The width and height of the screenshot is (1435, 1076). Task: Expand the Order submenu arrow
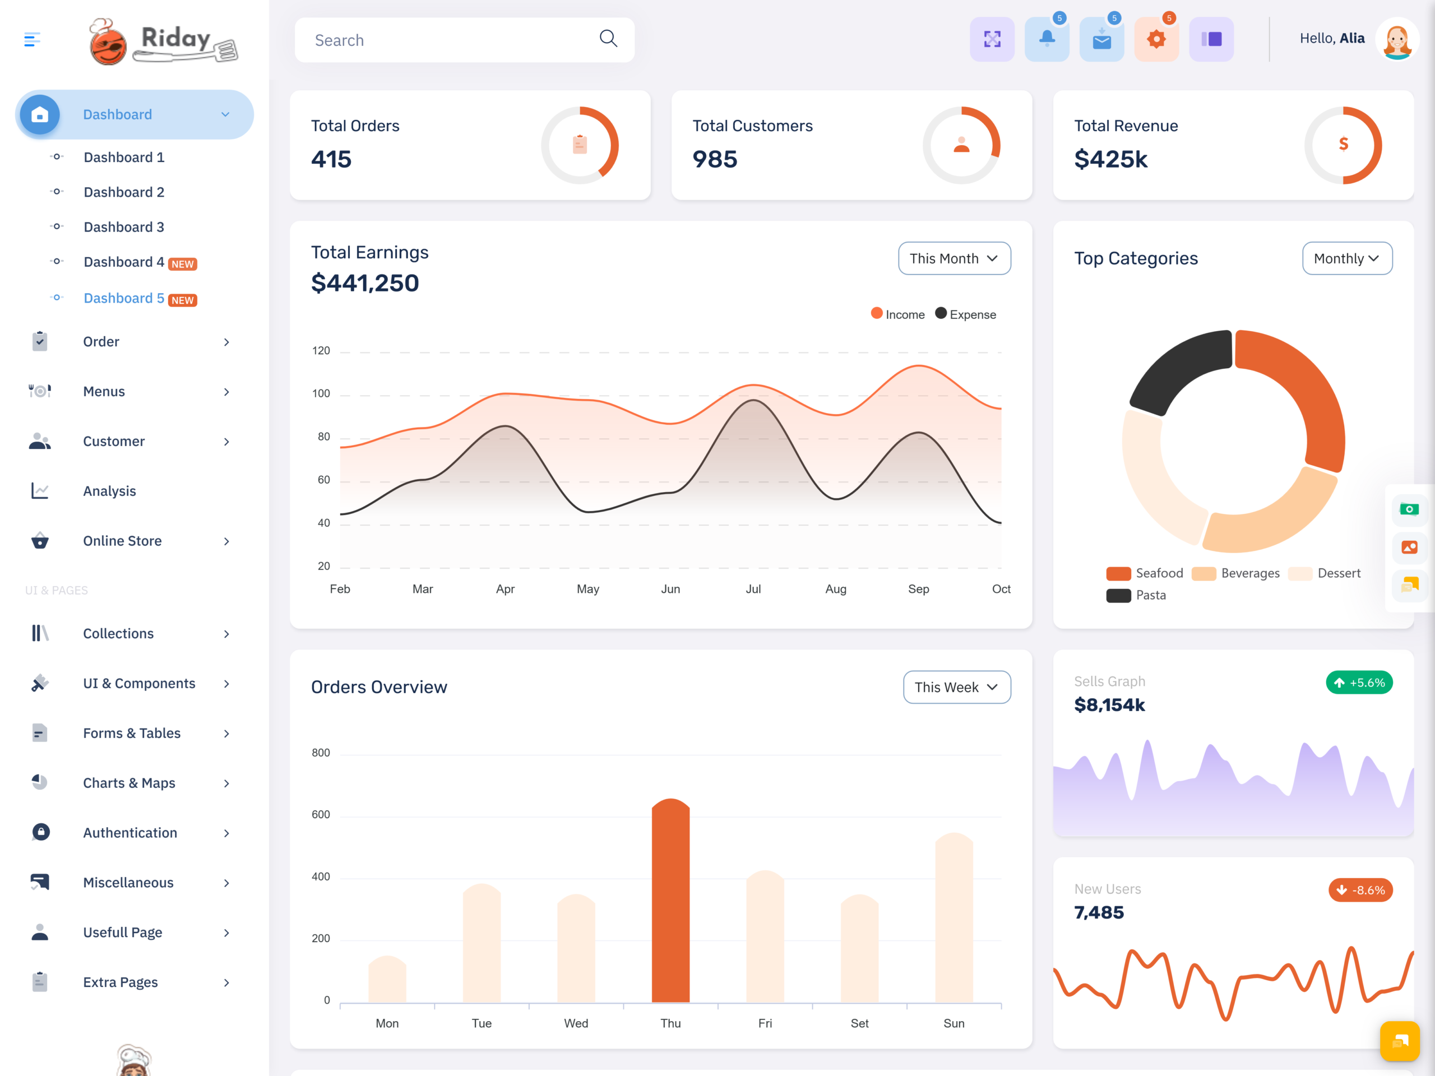coord(226,342)
